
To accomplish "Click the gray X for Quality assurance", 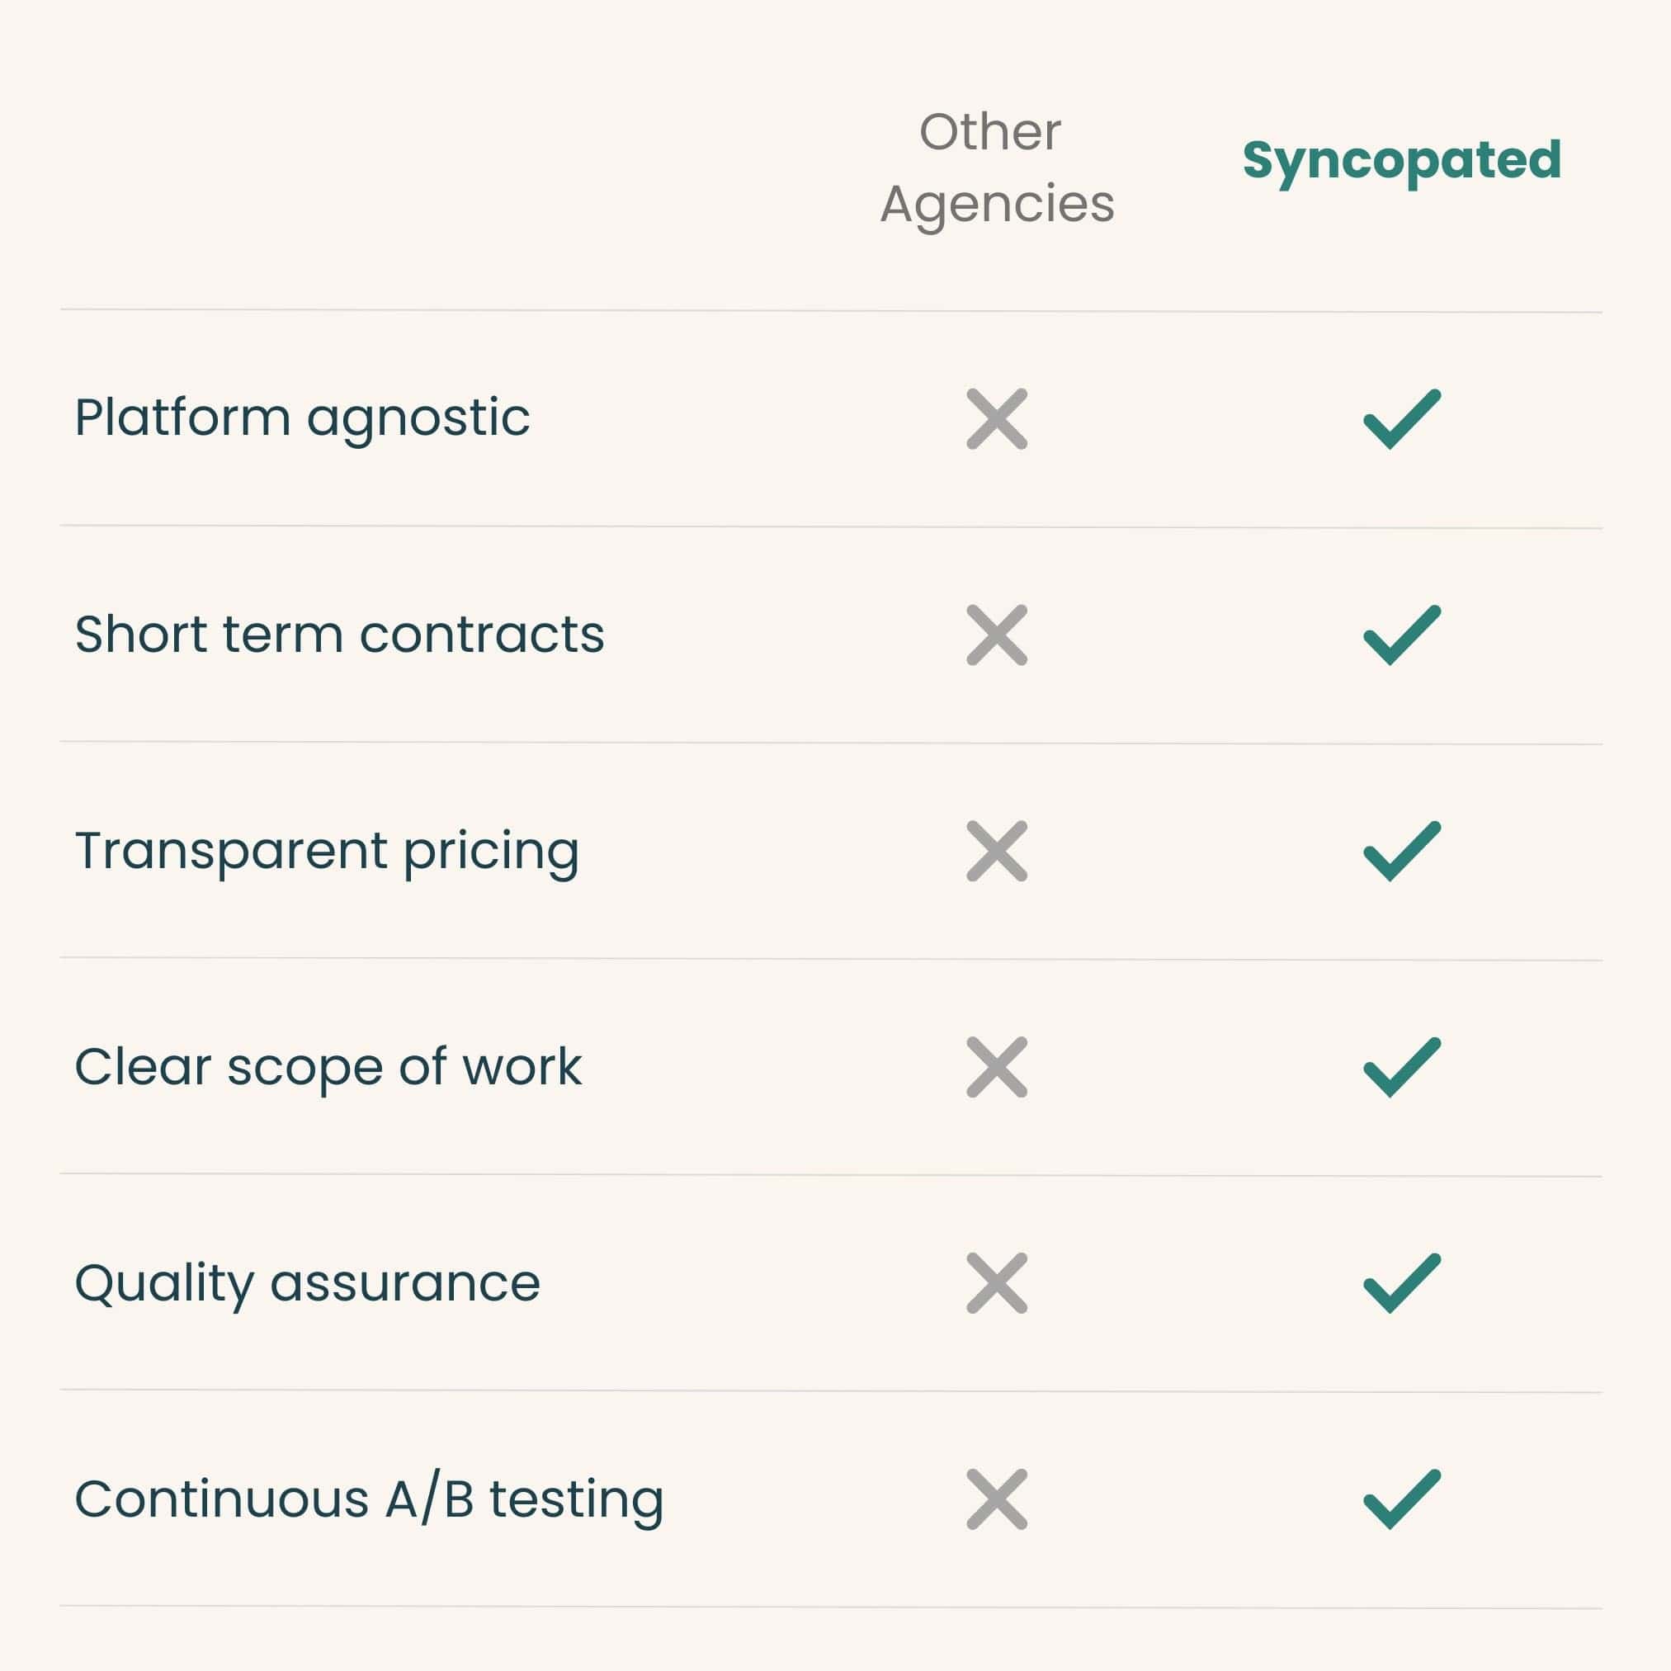I will [996, 1283].
